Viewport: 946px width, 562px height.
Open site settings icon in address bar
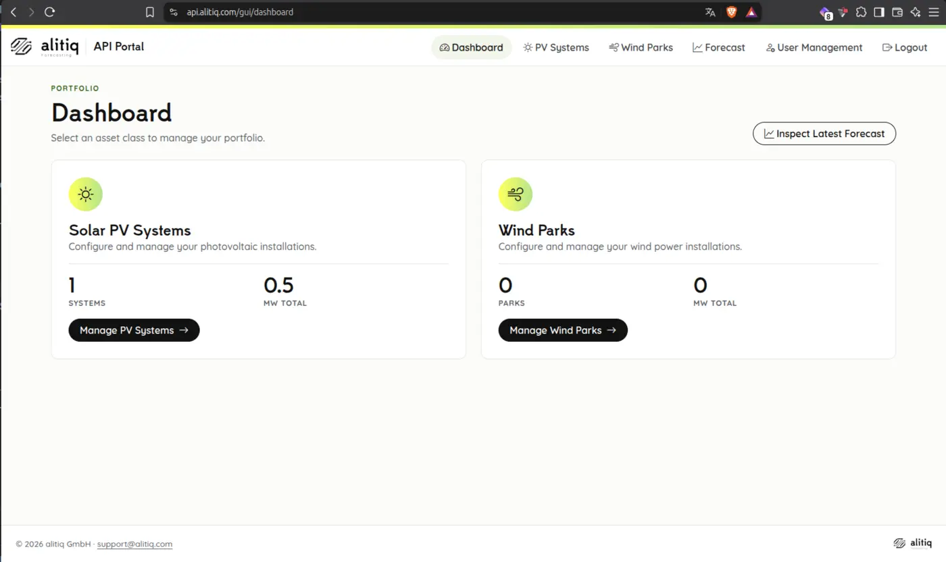pyautogui.click(x=174, y=12)
